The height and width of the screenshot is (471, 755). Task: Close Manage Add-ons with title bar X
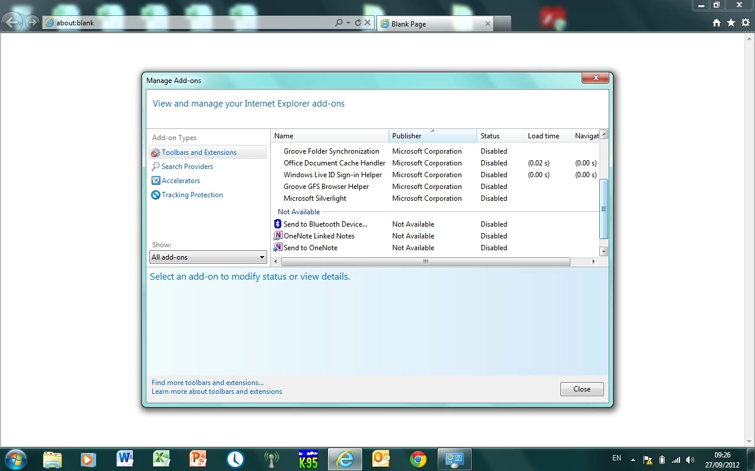point(595,78)
